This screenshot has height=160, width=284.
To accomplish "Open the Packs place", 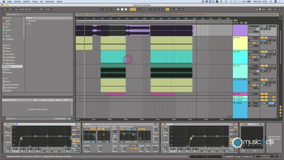I will pos(8,82).
